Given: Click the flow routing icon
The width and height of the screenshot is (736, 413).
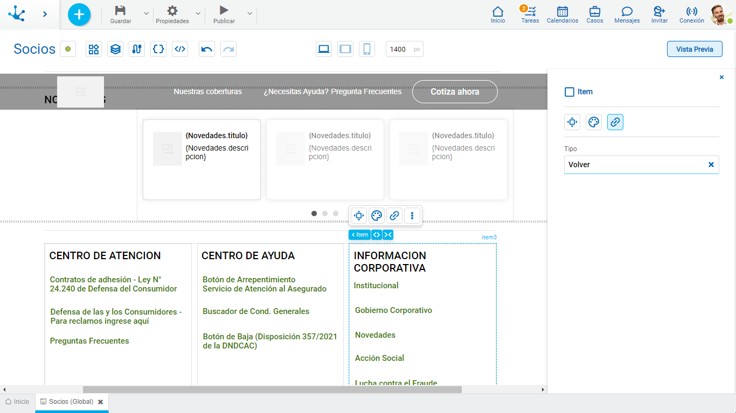Looking at the screenshot, I should [x=137, y=49].
